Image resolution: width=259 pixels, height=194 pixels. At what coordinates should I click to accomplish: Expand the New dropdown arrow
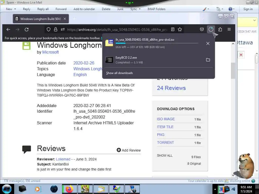(x=15, y=9)
